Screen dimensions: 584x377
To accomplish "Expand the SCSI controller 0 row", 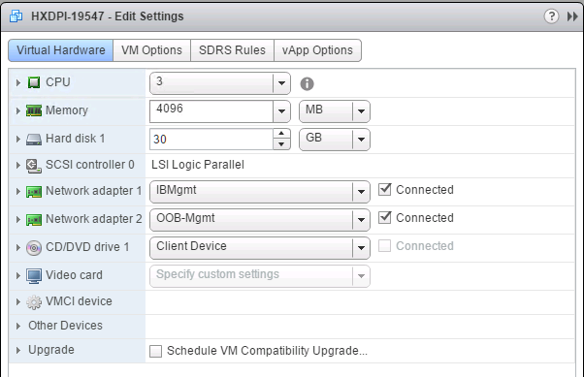I will (17, 165).
